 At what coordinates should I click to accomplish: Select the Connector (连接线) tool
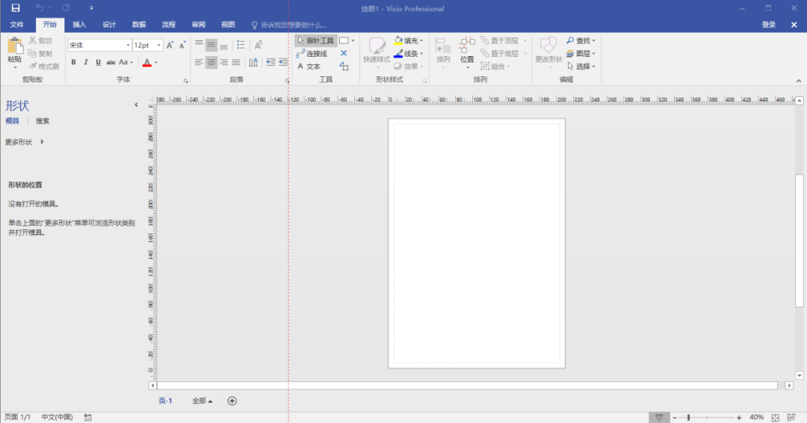312,54
